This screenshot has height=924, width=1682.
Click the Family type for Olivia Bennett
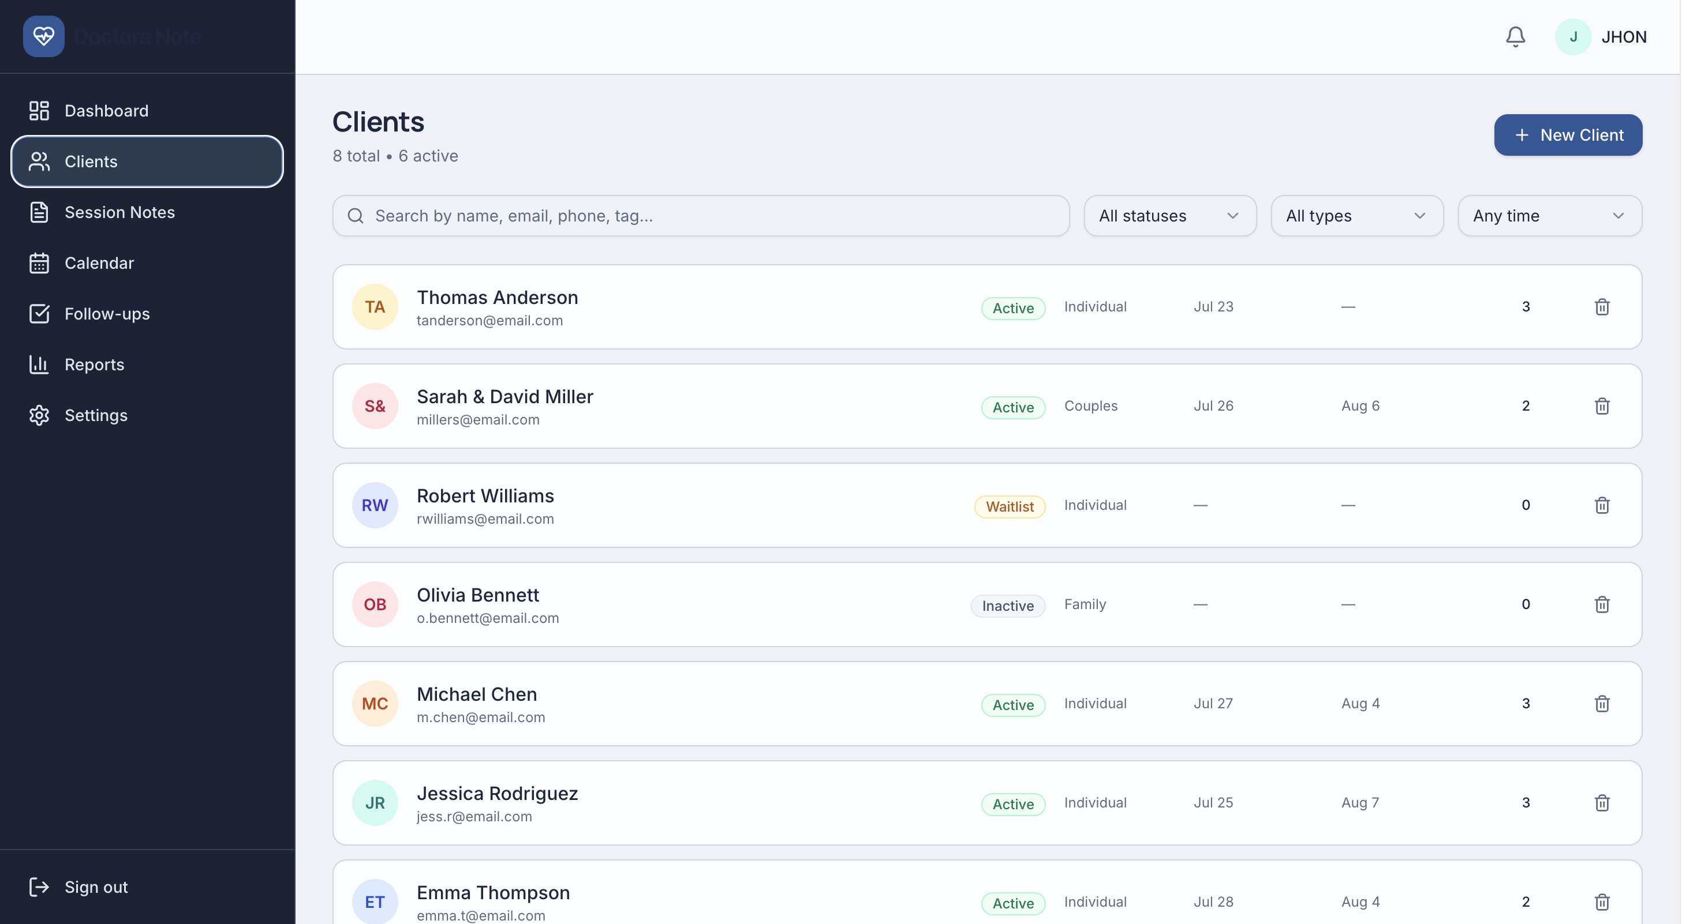(x=1085, y=604)
